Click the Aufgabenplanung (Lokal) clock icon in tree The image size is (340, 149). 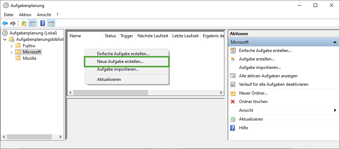(5, 33)
